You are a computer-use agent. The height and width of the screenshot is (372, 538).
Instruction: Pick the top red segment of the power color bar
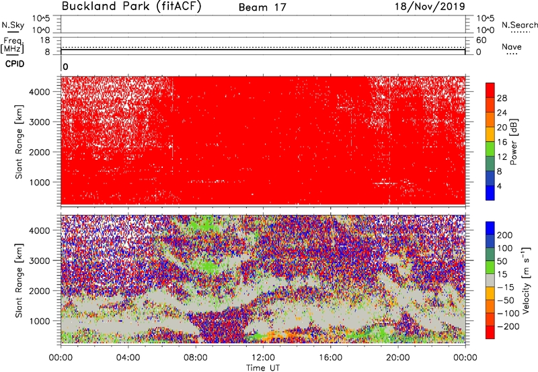(x=490, y=90)
